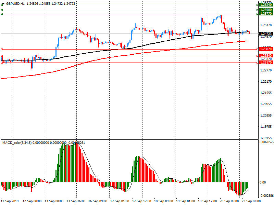Viewport: 274px width, 205px height.
Task: Click the 17 Sep 17:00 time label
Action: (x=141, y=201)
